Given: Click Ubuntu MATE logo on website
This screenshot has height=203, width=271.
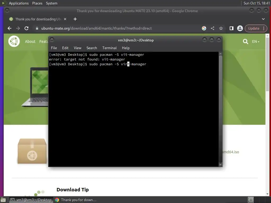Looking at the screenshot, I should click(x=14, y=41).
